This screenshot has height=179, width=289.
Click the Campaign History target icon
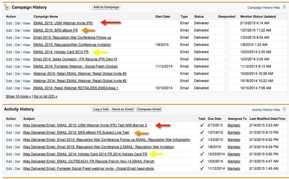tap(7, 7)
